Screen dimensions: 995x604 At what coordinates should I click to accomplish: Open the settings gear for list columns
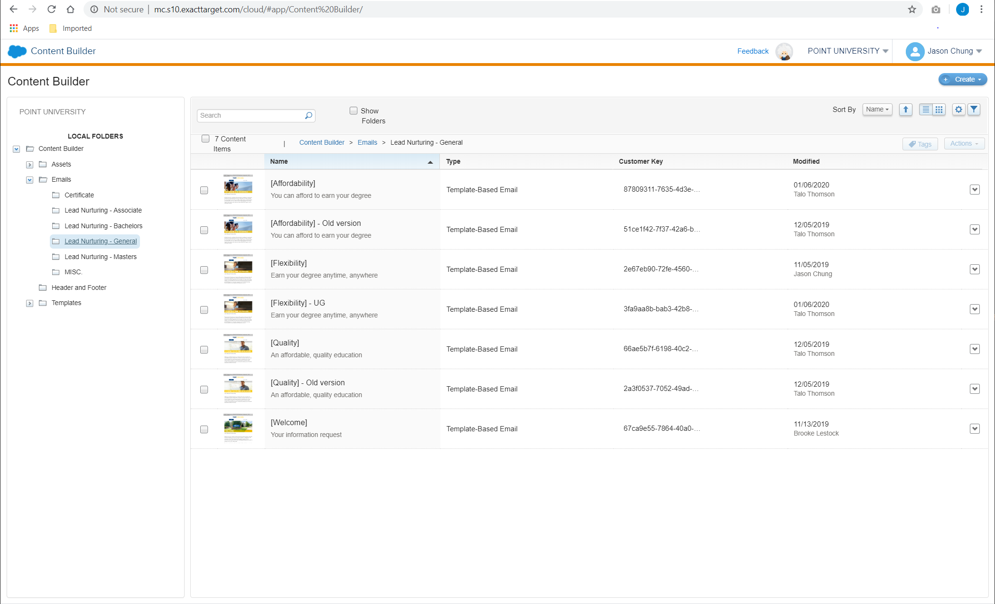958,109
